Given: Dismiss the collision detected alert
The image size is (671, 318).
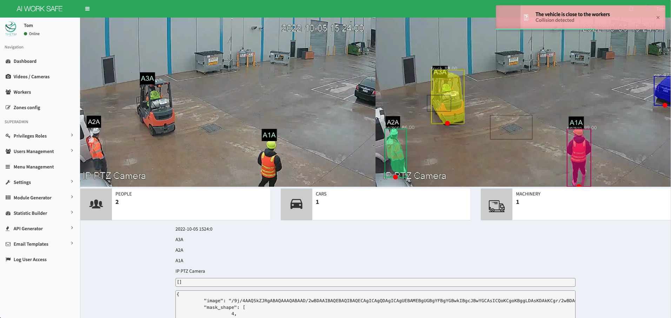Looking at the screenshot, I should [658, 18].
